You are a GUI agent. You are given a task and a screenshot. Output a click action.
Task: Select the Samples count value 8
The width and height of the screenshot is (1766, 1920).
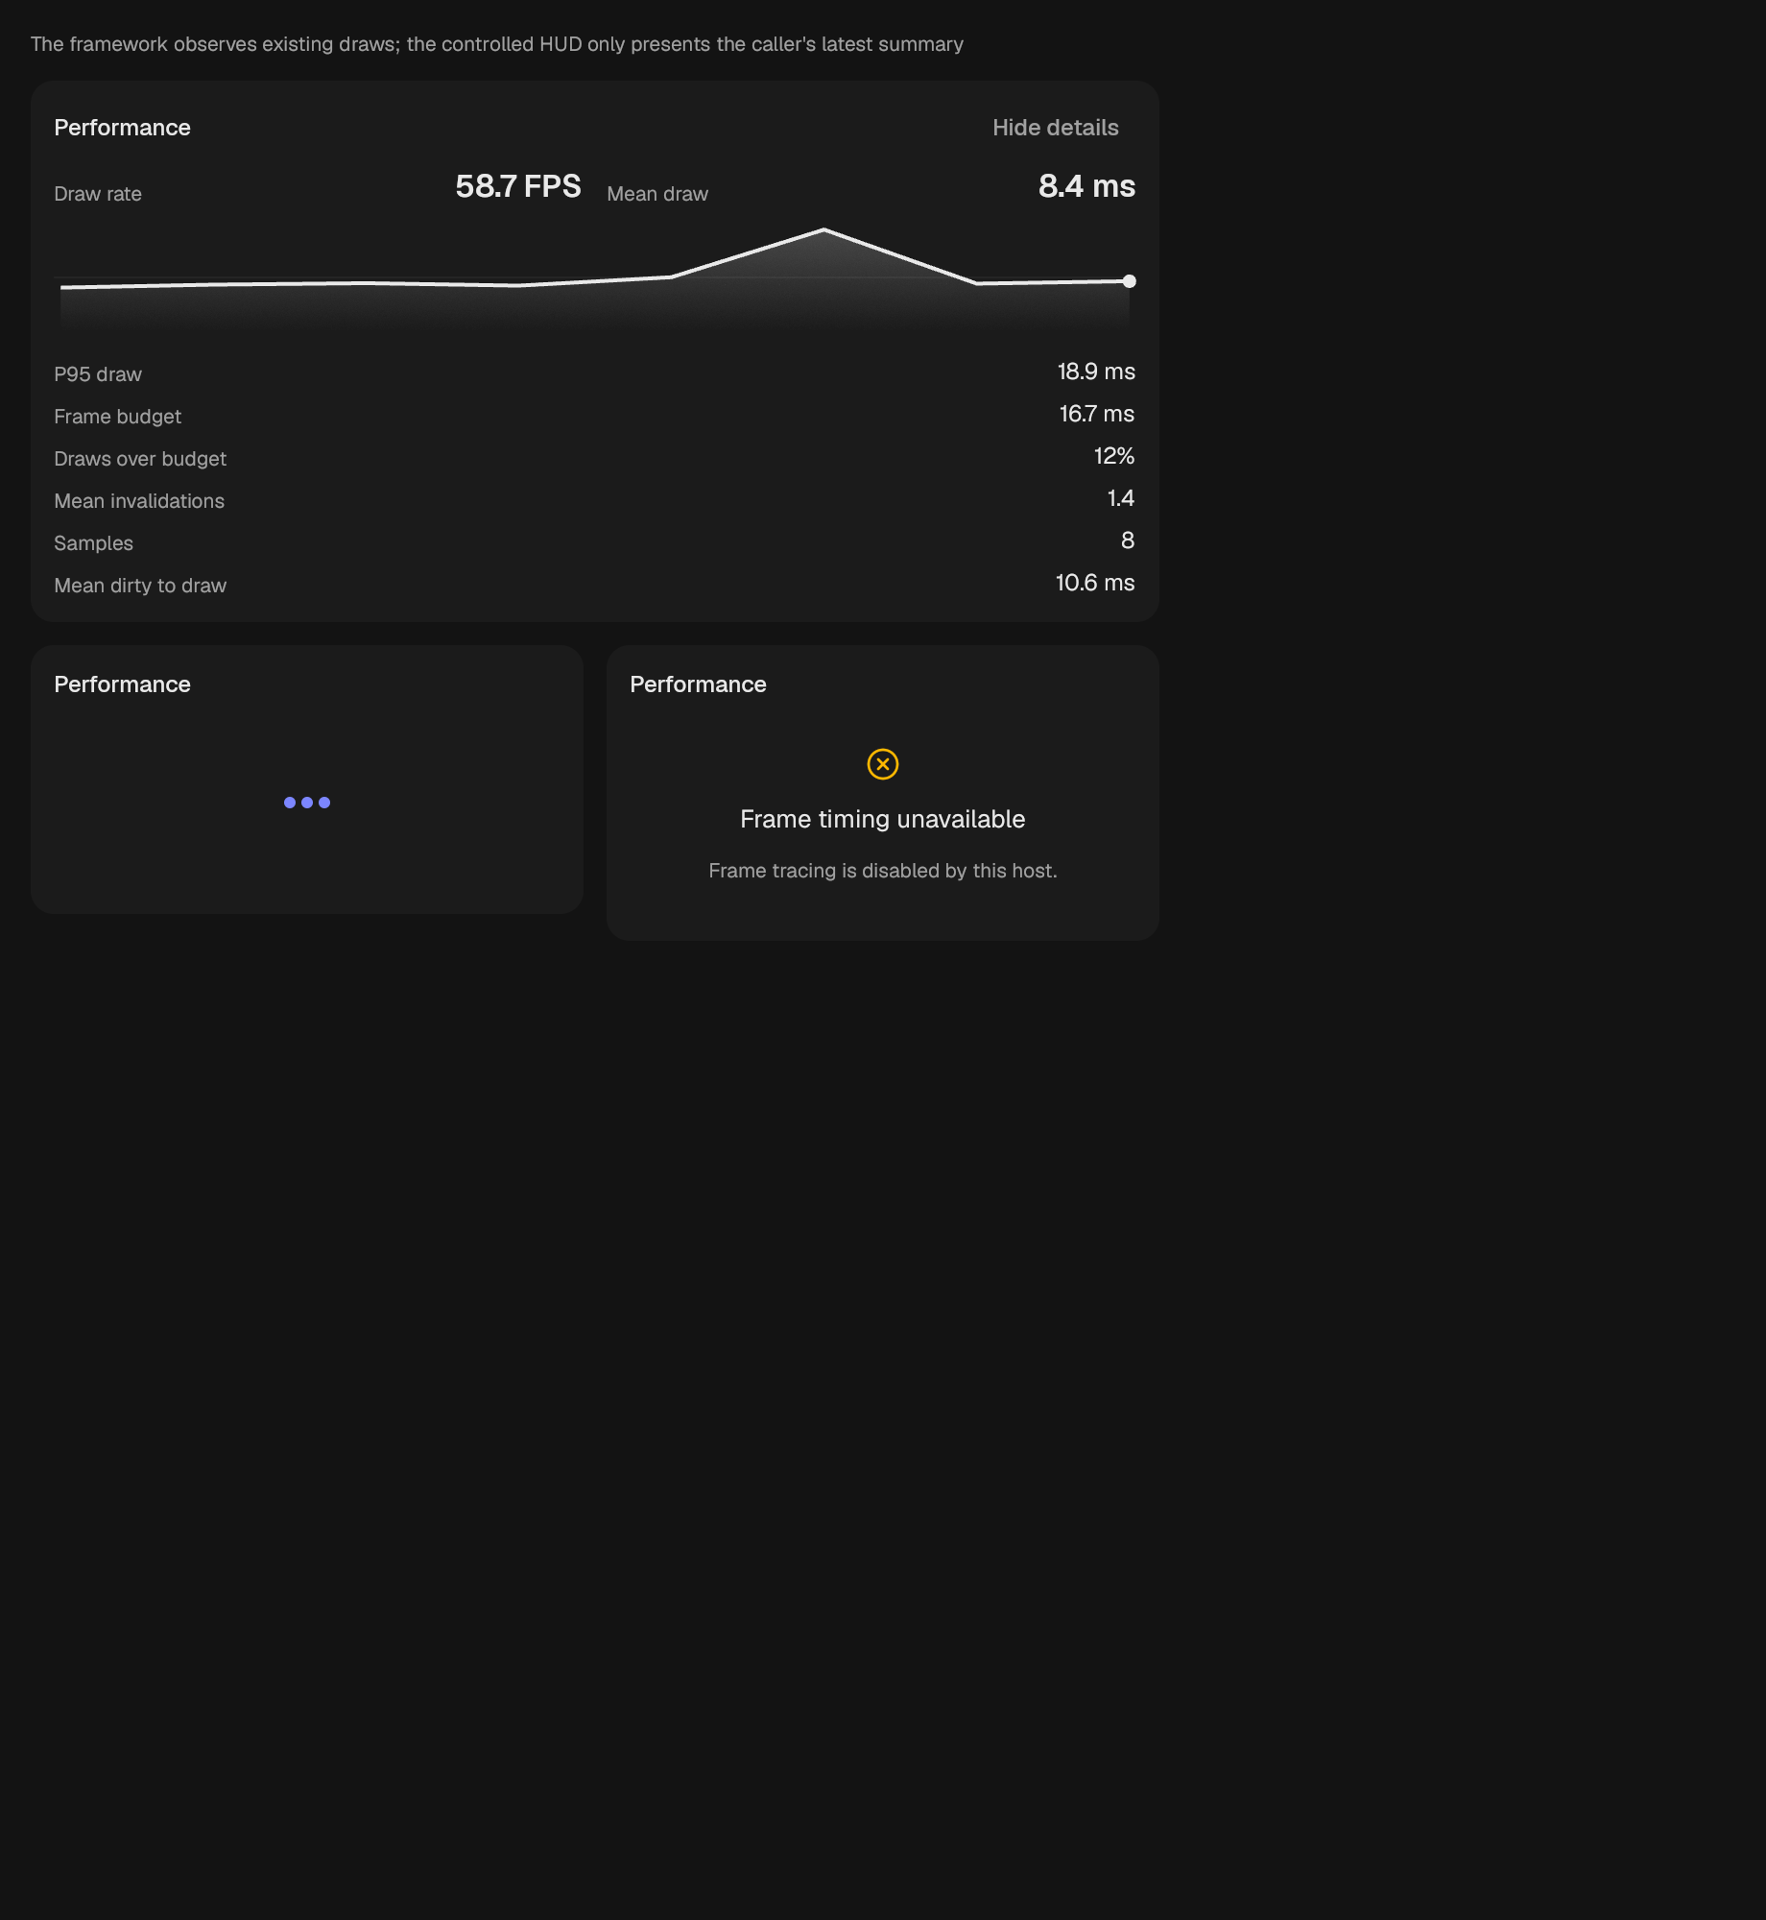coord(1128,540)
